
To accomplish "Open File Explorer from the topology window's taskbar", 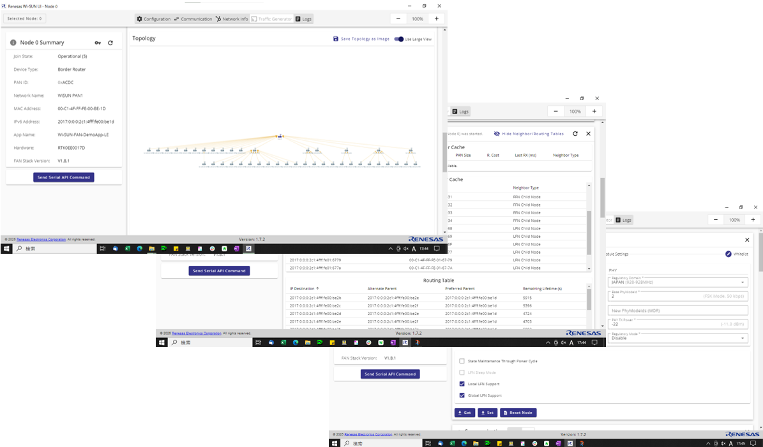I will 152,248.
